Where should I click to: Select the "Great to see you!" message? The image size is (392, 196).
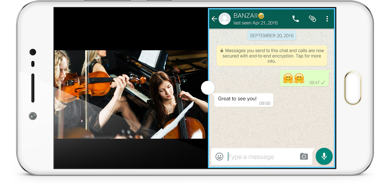244,100
